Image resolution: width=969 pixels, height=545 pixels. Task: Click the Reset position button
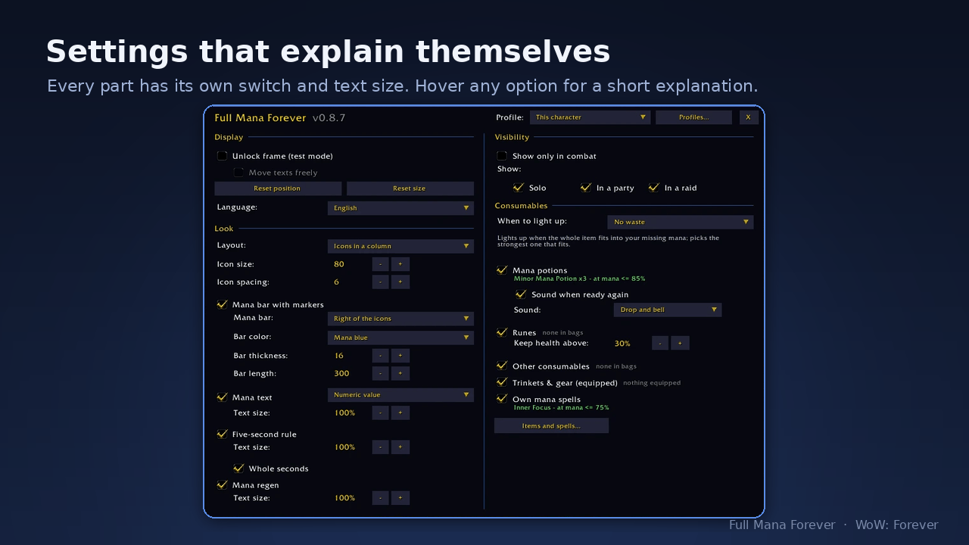pos(278,188)
